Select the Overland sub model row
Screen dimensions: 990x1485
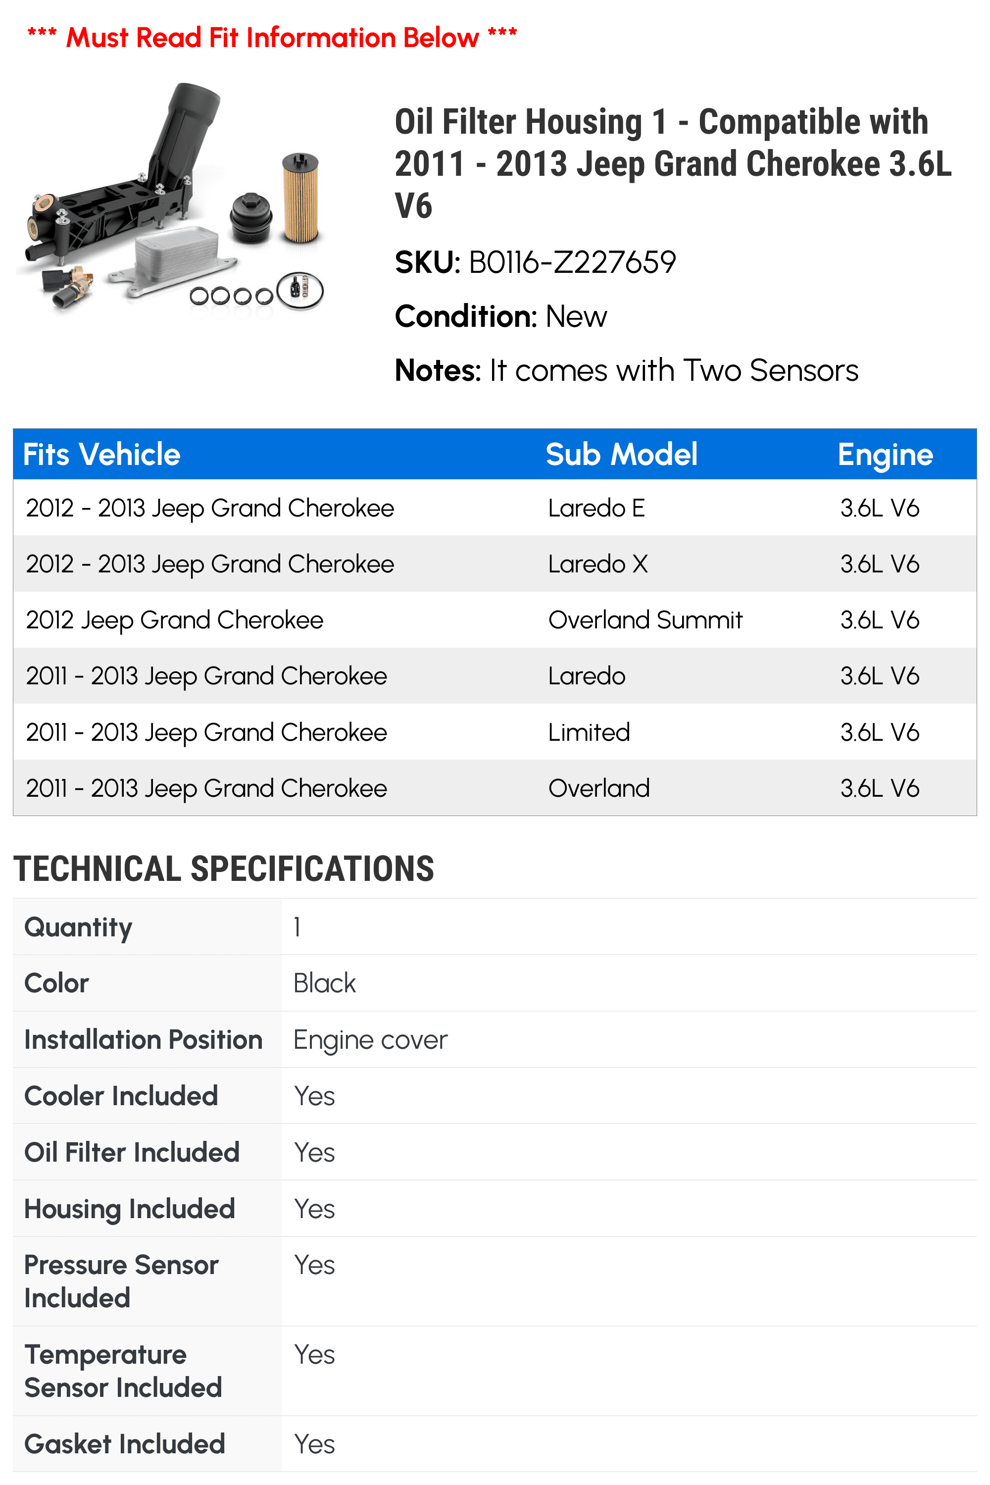click(x=495, y=788)
